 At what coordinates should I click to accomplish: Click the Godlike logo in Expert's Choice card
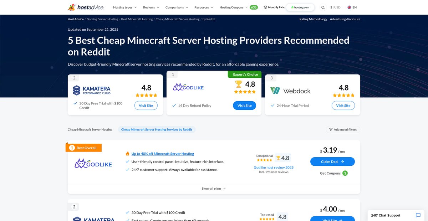coord(188,87)
